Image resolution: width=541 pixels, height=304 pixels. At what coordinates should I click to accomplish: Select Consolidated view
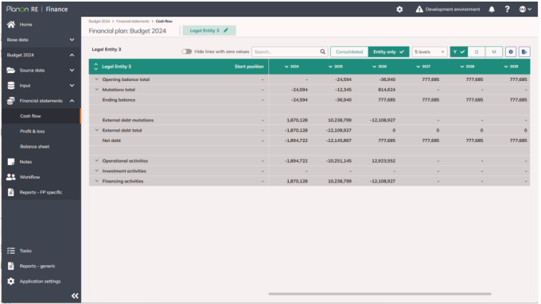[x=349, y=52]
